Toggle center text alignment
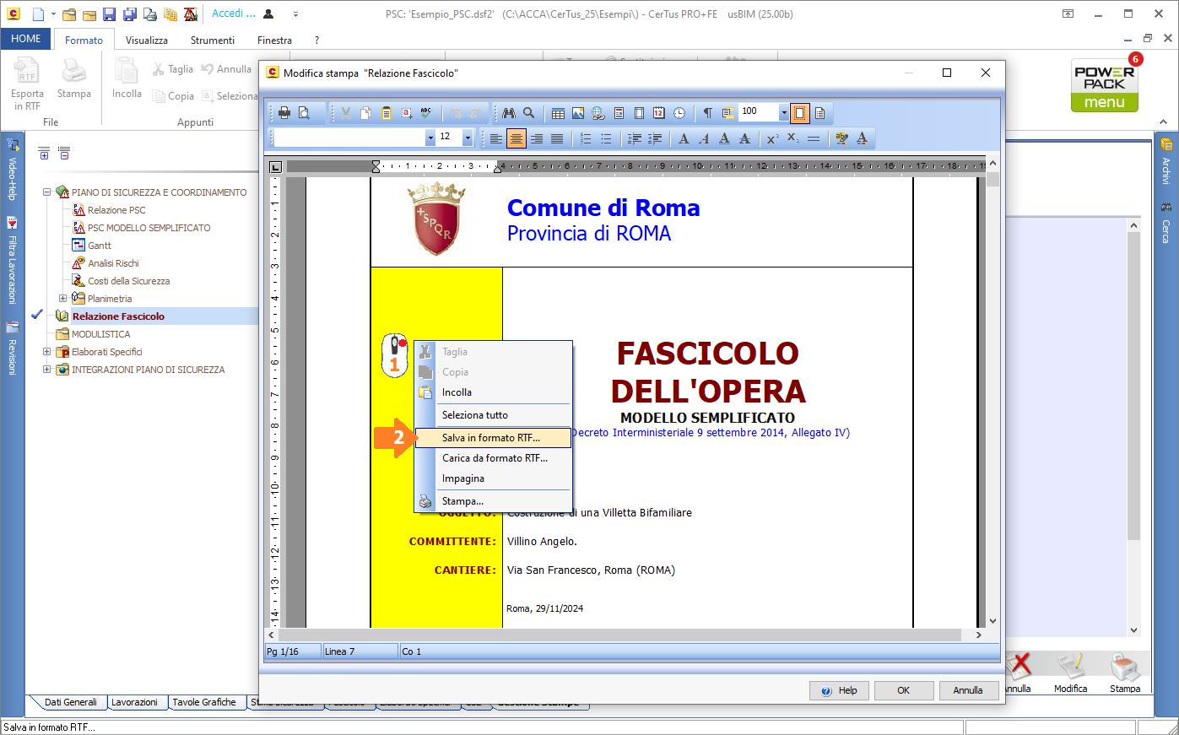 point(516,138)
